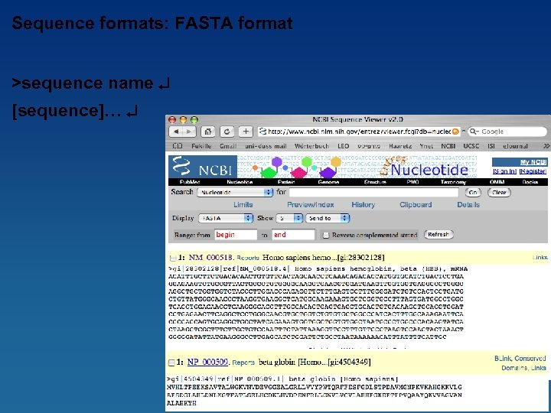Open the Nucleotide item in black bar
Viewport: 551px width, 413px height.
240,182
